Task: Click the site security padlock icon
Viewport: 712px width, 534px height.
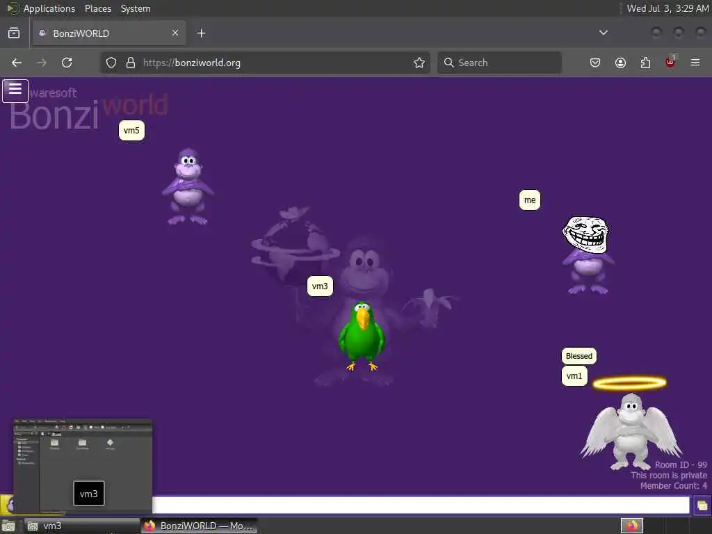Action: coord(130,63)
